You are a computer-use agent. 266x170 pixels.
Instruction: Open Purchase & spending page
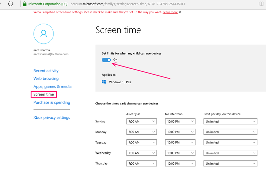[52, 102]
